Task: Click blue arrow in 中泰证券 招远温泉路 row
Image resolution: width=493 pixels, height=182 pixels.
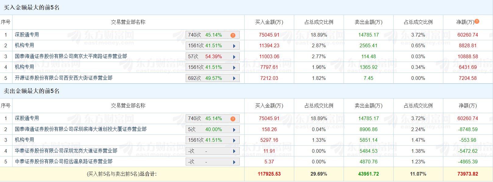Action: point(234,162)
